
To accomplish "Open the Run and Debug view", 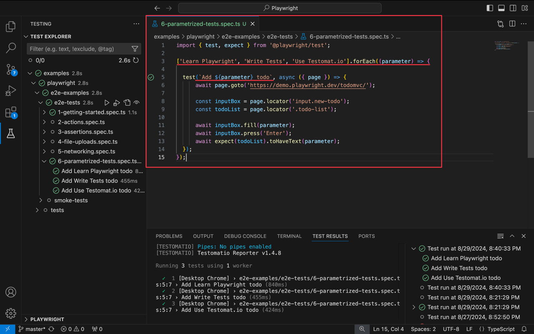I will click(x=10, y=91).
